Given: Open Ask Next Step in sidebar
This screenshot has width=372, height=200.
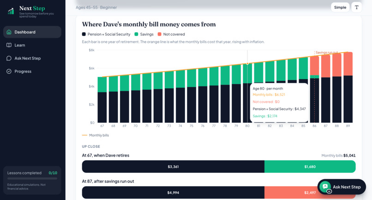Looking at the screenshot, I should point(32,58).
